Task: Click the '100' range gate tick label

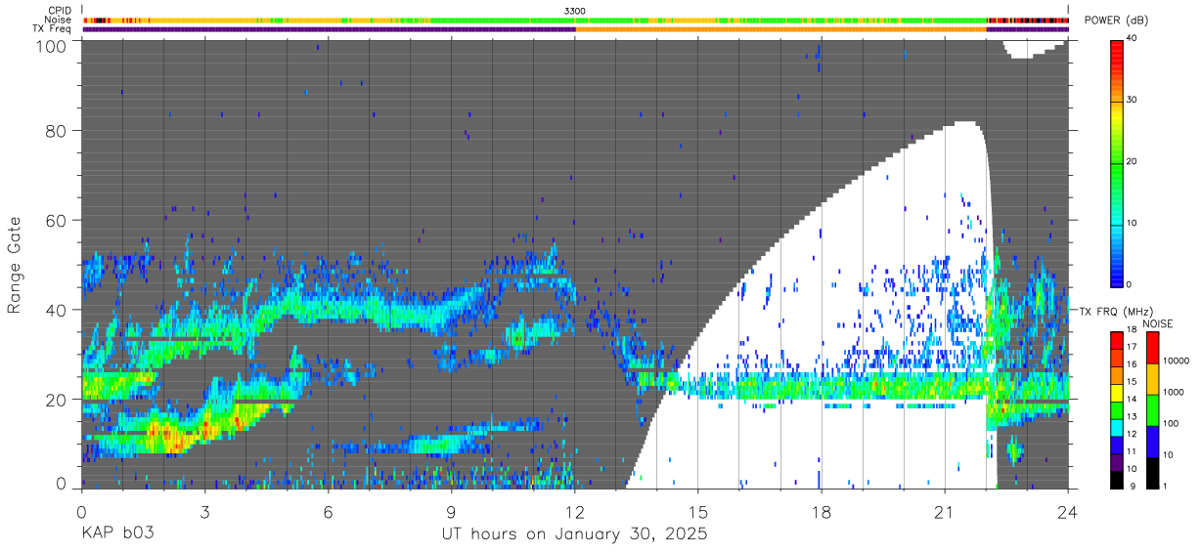Action: (x=51, y=46)
